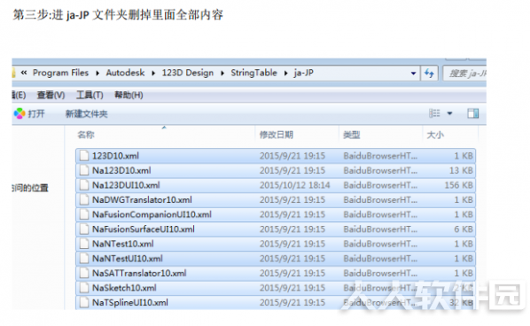
Task: Sort files by 修改日期 column header
Action: pyautogui.click(x=277, y=135)
